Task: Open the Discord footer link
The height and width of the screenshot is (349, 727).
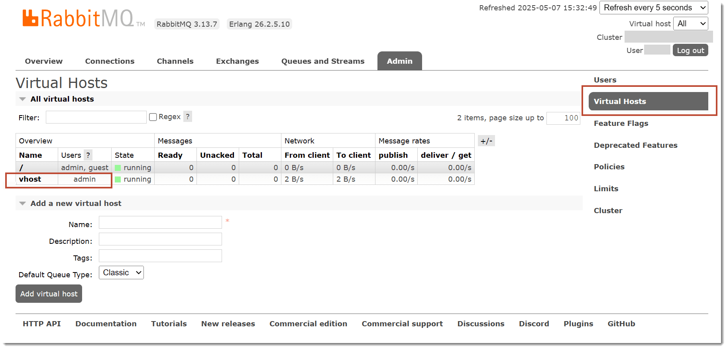Action: (x=534, y=324)
